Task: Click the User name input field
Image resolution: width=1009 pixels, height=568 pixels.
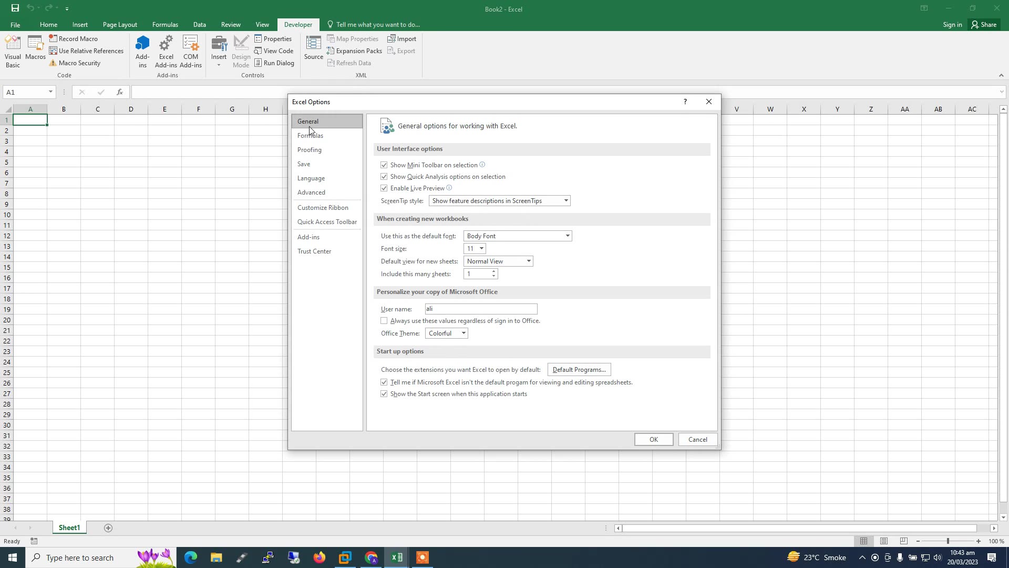Action: 480,309
